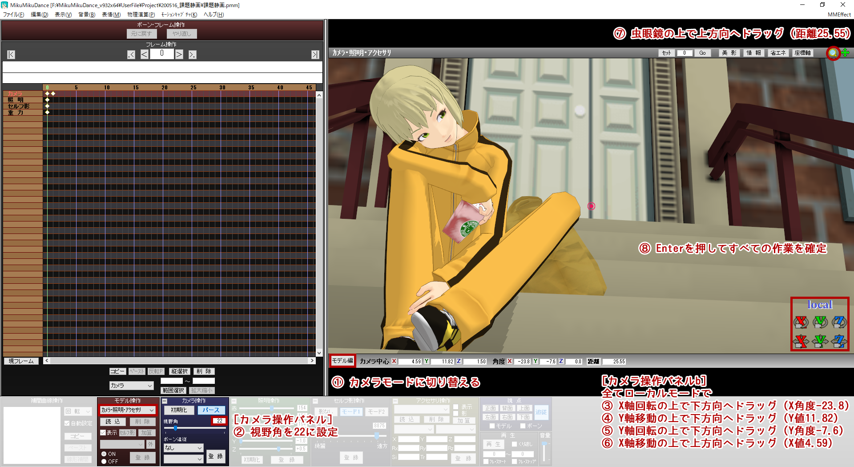The image size is (854, 467).
Task: Click the red X-axis camera move icon
Action: click(801, 341)
